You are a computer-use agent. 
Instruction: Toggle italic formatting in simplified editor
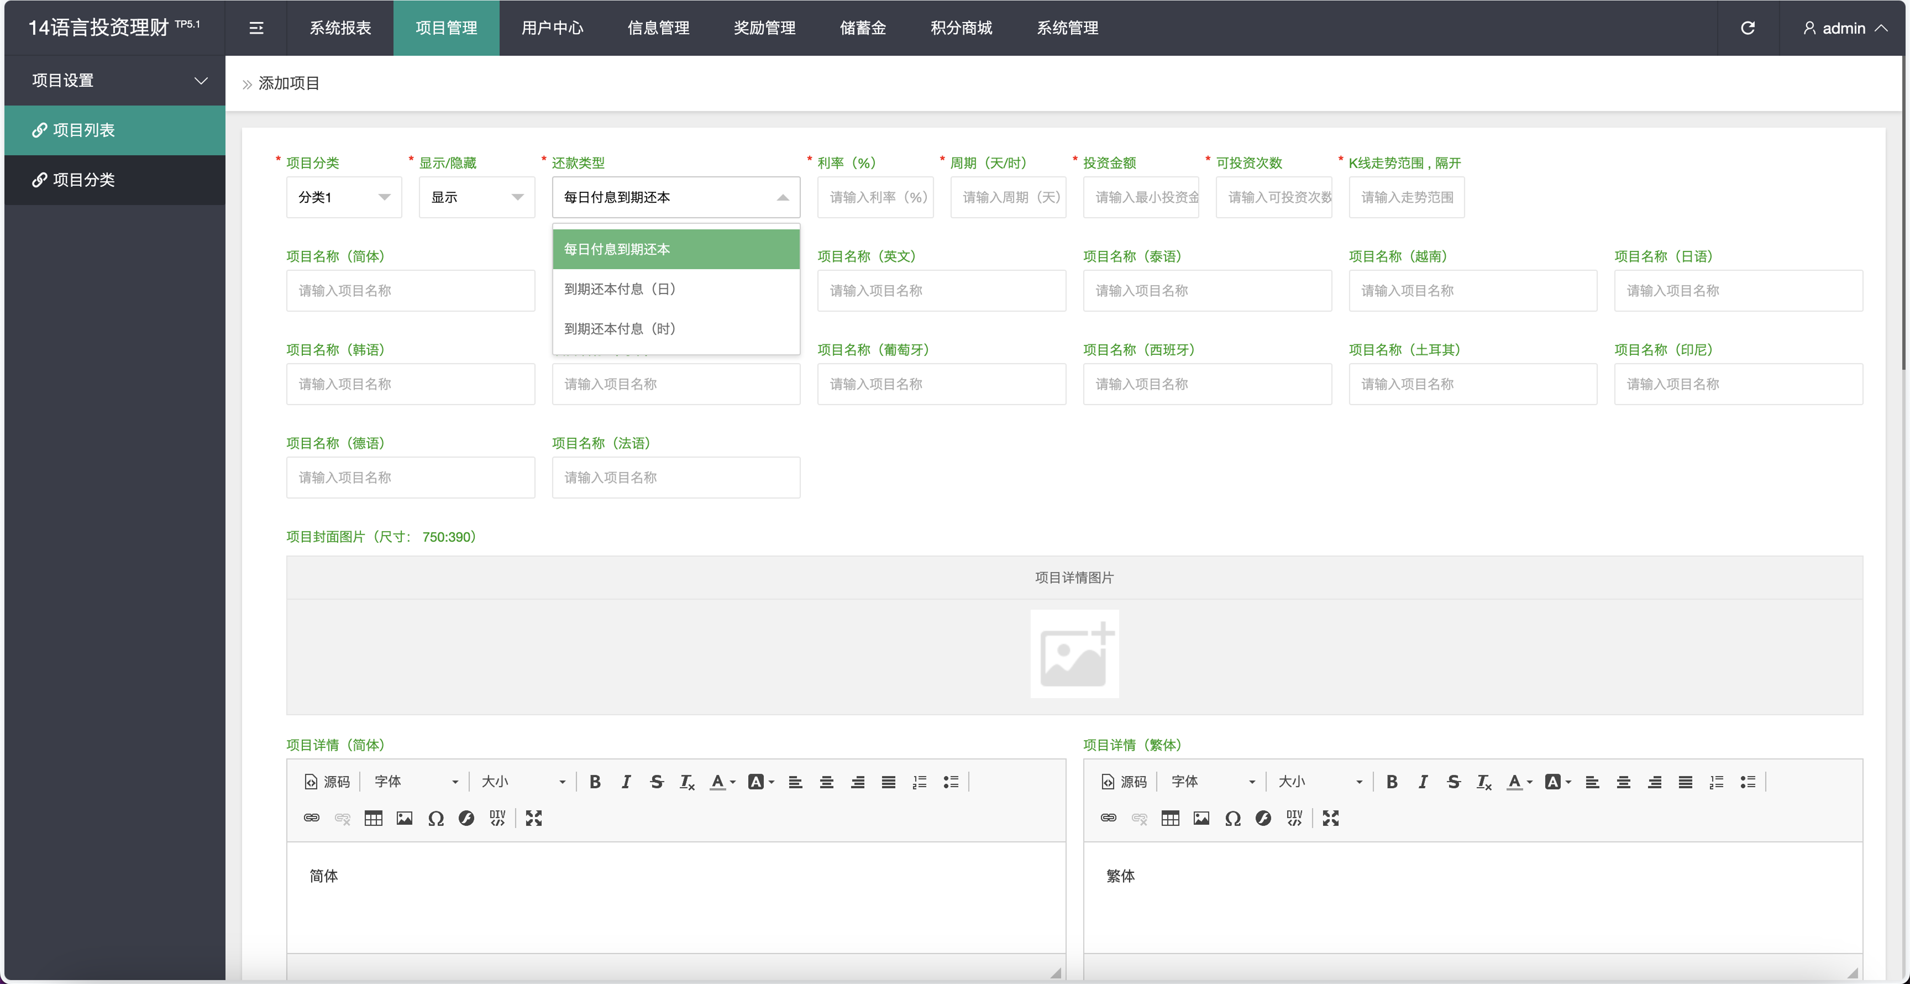pyautogui.click(x=626, y=782)
